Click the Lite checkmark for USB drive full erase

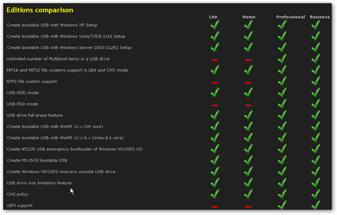click(215, 115)
